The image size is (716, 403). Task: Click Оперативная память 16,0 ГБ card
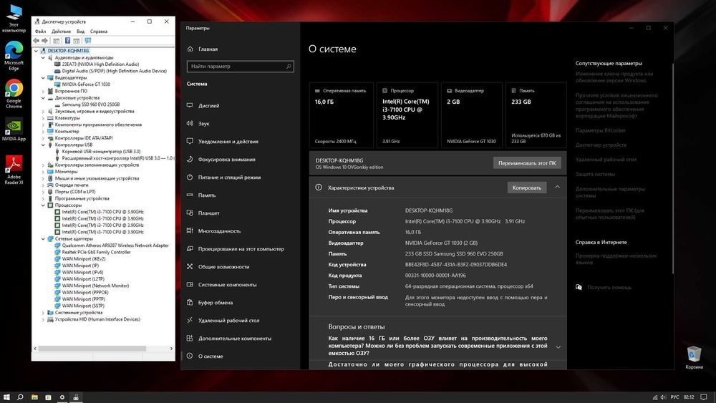point(341,115)
